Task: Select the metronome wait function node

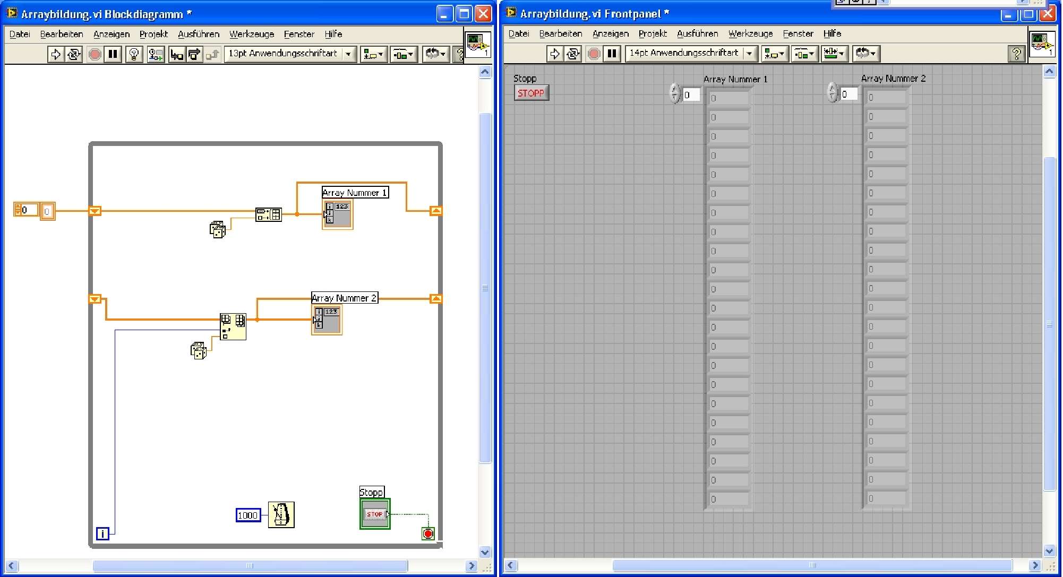Action: click(x=281, y=514)
